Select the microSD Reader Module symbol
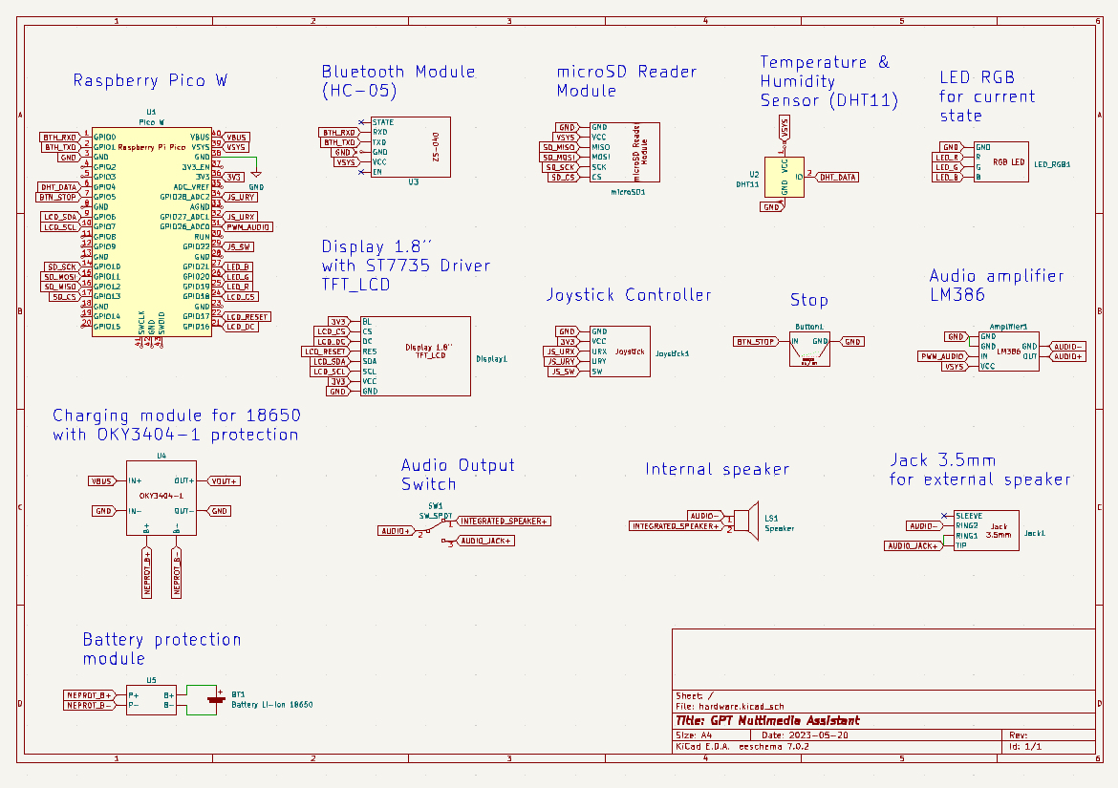This screenshot has width=1118, height=788. [x=625, y=153]
